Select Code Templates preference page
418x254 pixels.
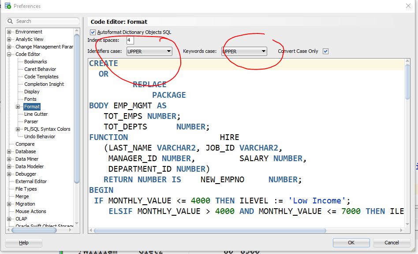tap(41, 77)
